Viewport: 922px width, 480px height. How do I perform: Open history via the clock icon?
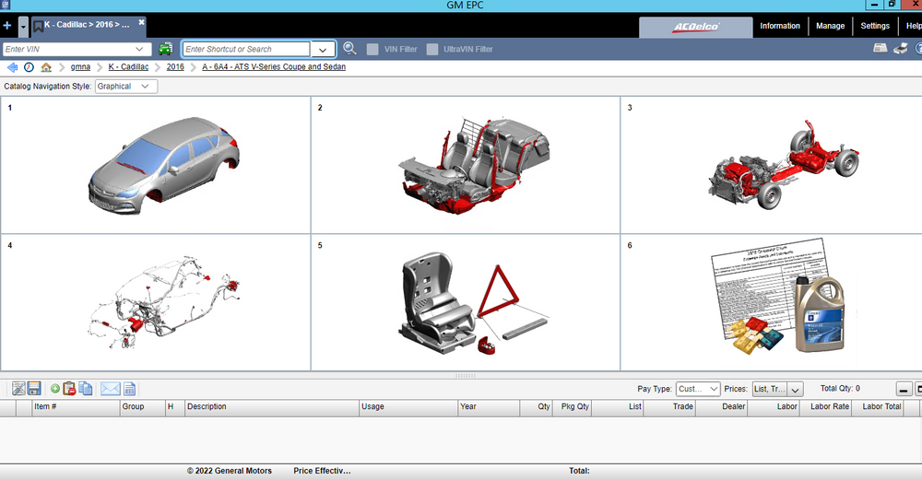(29, 67)
